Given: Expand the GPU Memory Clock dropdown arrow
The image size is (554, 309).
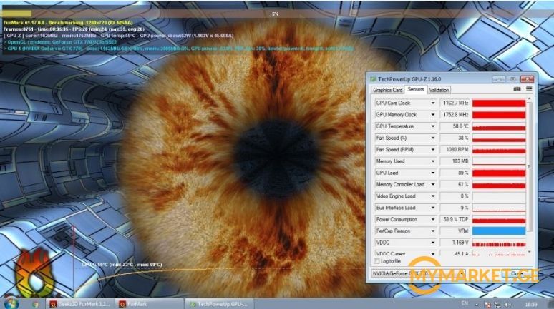Looking at the screenshot, I should 433,114.
